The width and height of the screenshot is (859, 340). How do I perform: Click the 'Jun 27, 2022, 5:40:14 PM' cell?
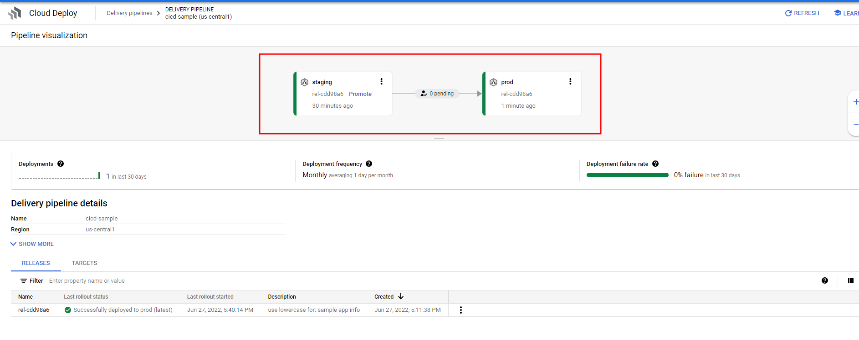click(x=220, y=310)
